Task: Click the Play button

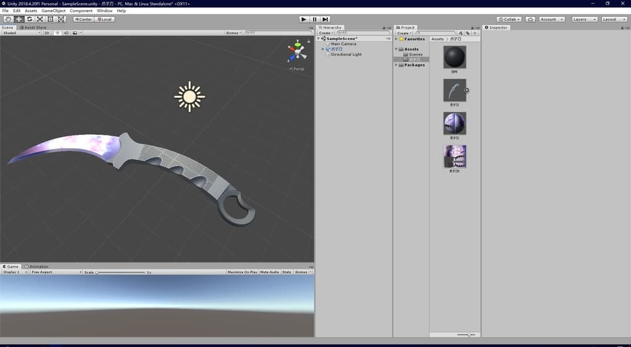Action: pos(304,19)
